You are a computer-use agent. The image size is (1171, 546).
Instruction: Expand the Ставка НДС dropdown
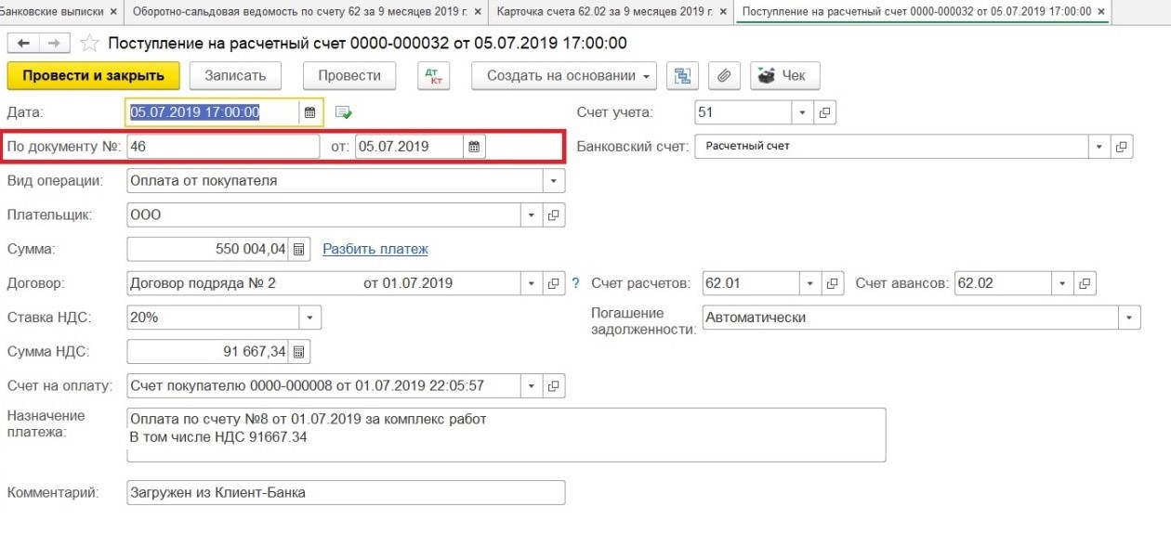pos(310,318)
